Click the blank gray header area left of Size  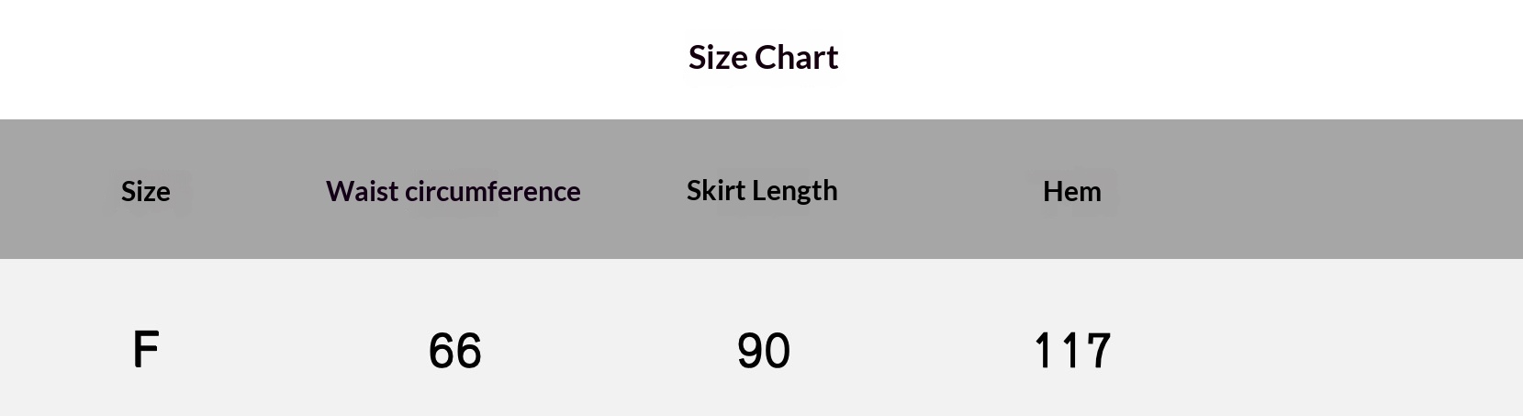46,190
